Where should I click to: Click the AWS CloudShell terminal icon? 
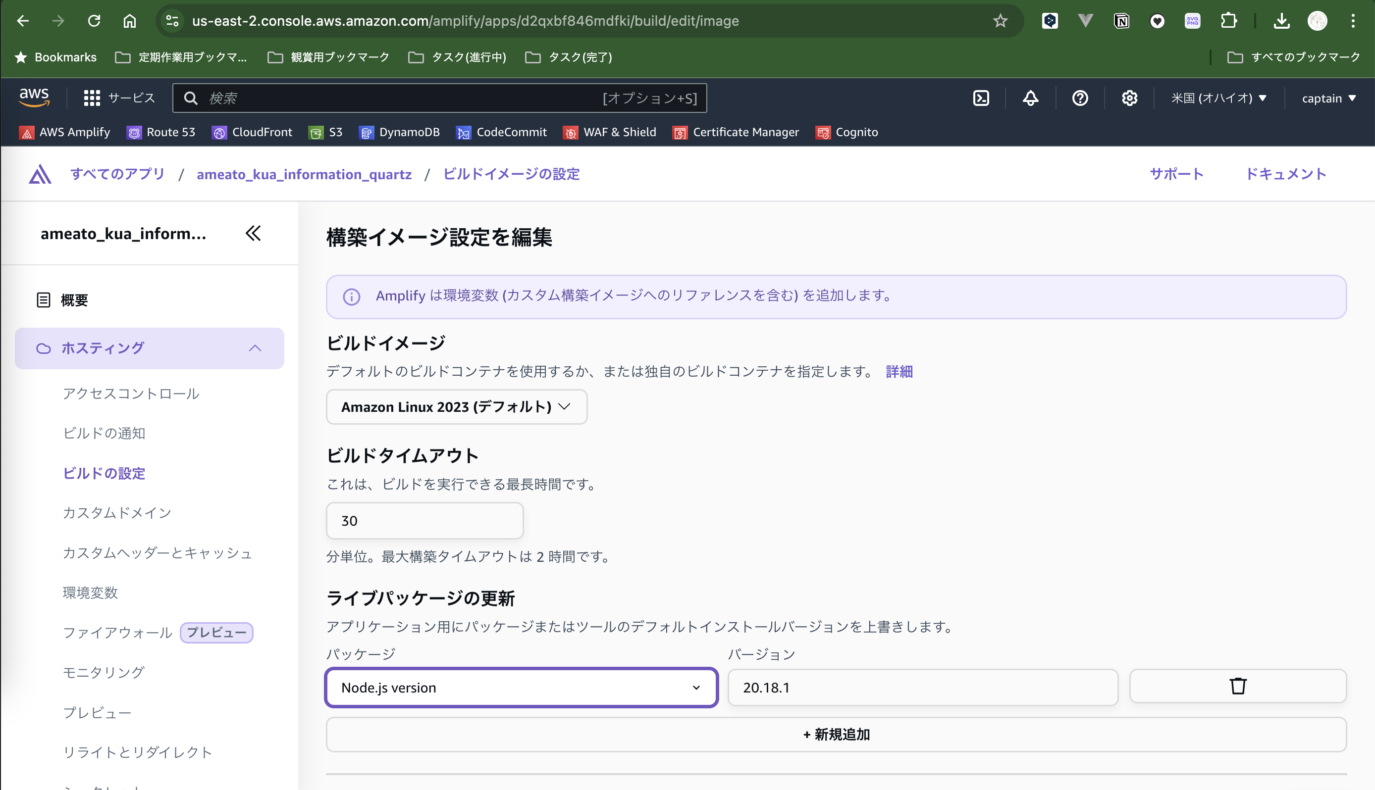[981, 98]
